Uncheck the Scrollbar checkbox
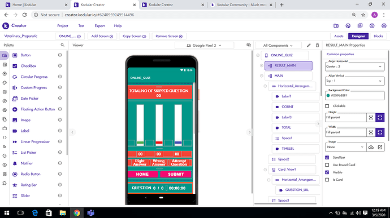This screenshot has height=218, width=390. point(327,158)
